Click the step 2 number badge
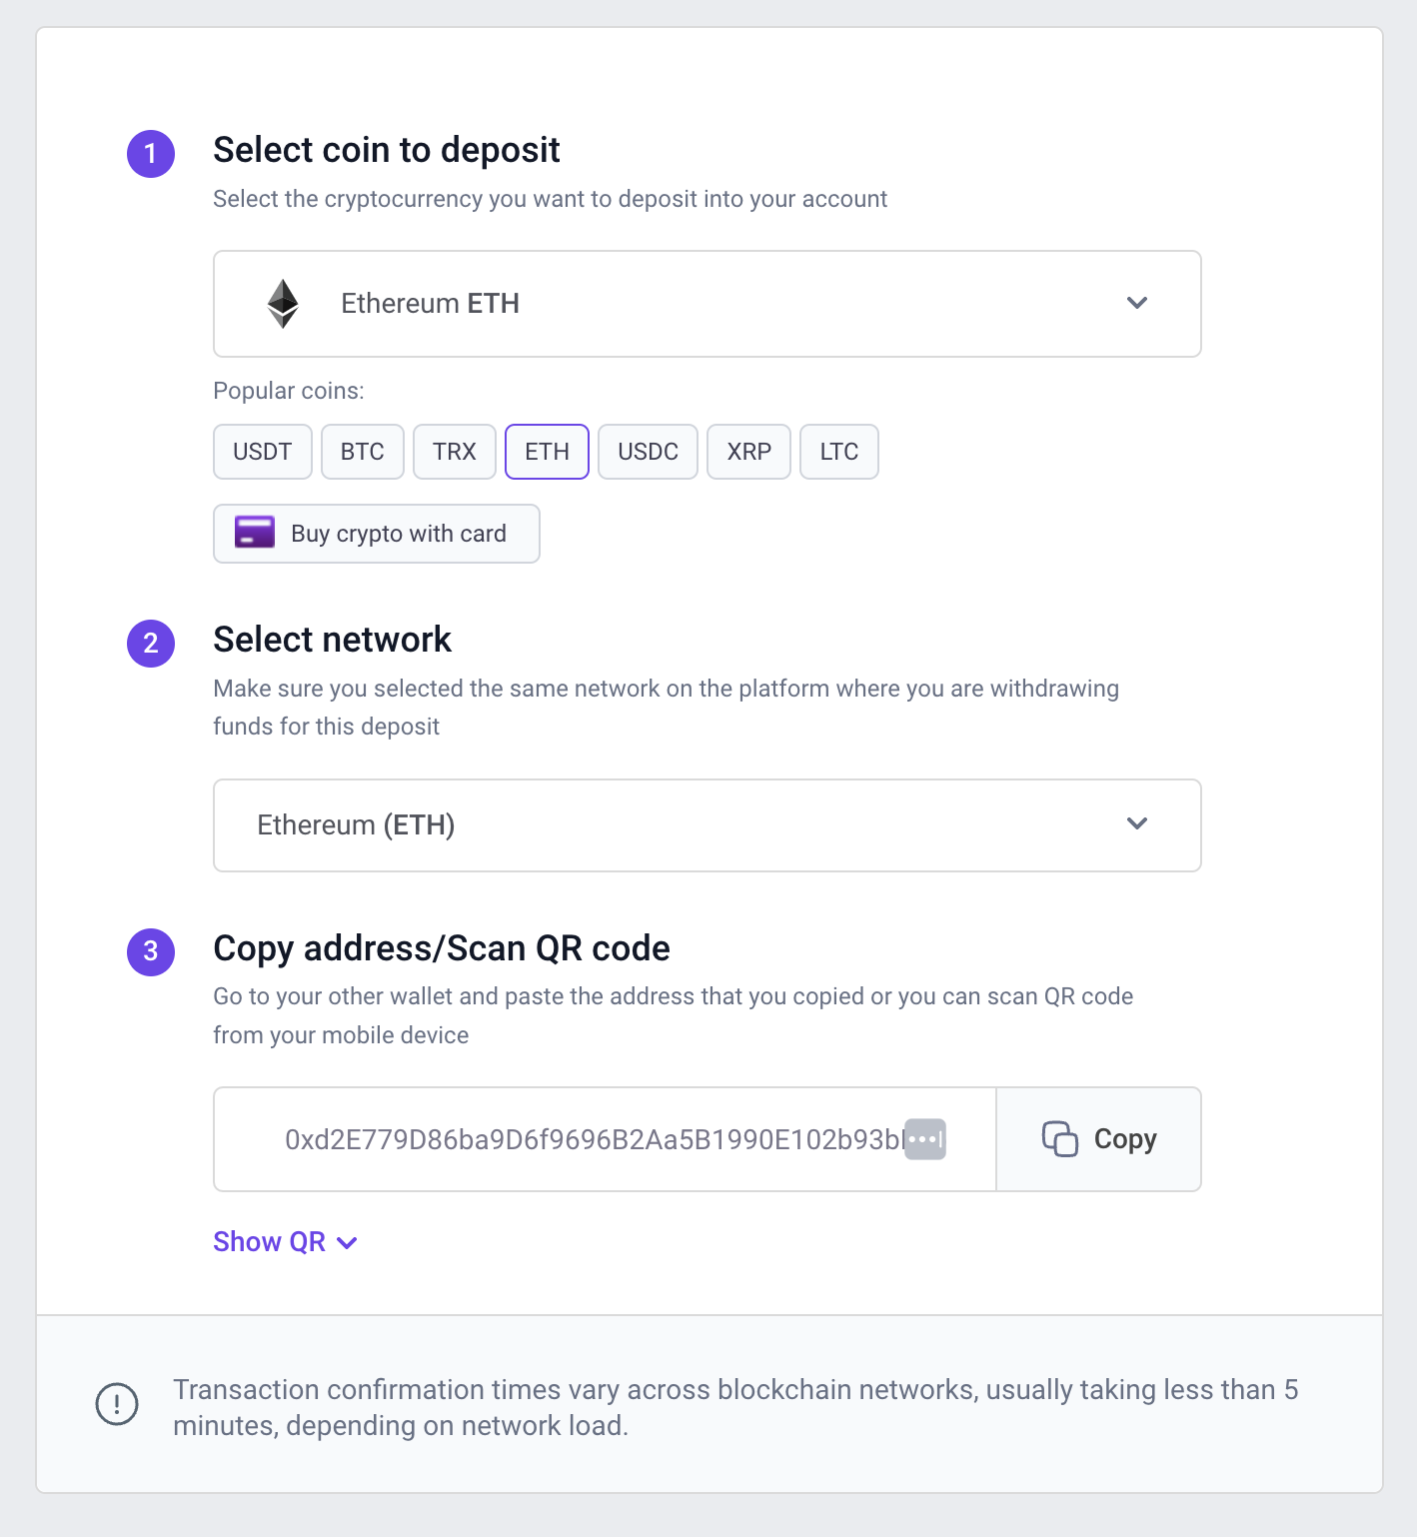The height and width of the screenshot is (1537, 1417). pos(151,643)
